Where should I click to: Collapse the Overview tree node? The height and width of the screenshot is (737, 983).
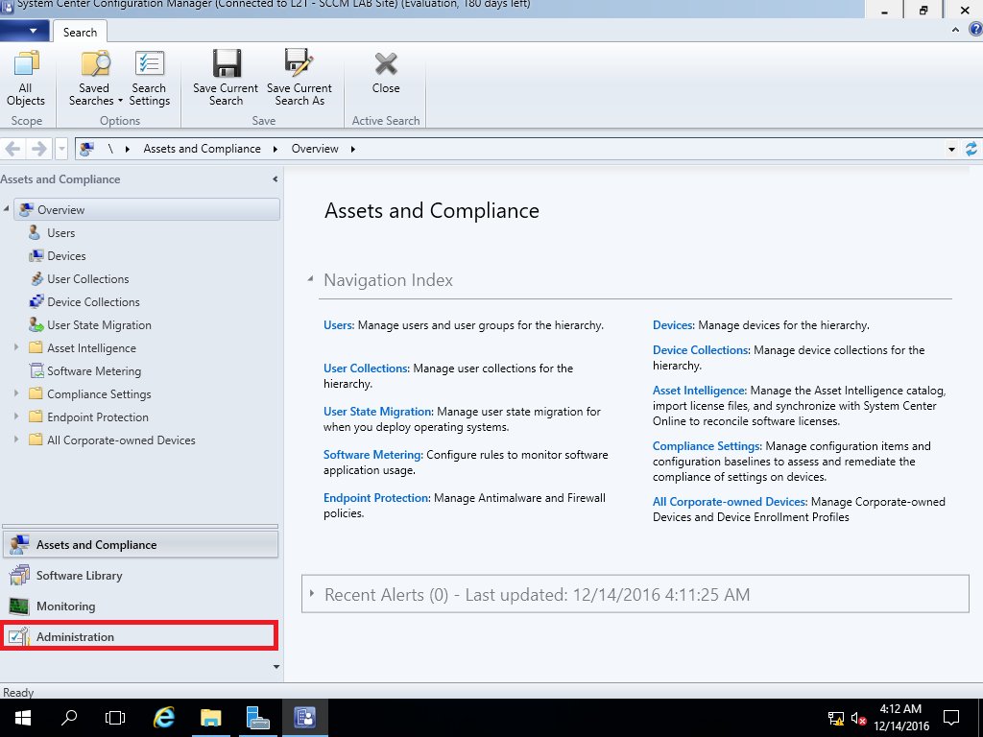coord(7,208)
